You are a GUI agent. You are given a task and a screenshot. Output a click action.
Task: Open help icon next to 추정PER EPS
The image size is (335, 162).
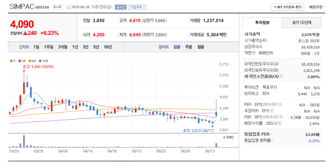[272, 111]
